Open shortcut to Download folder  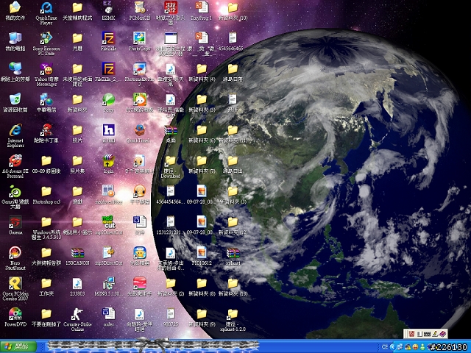coord(171,167)
